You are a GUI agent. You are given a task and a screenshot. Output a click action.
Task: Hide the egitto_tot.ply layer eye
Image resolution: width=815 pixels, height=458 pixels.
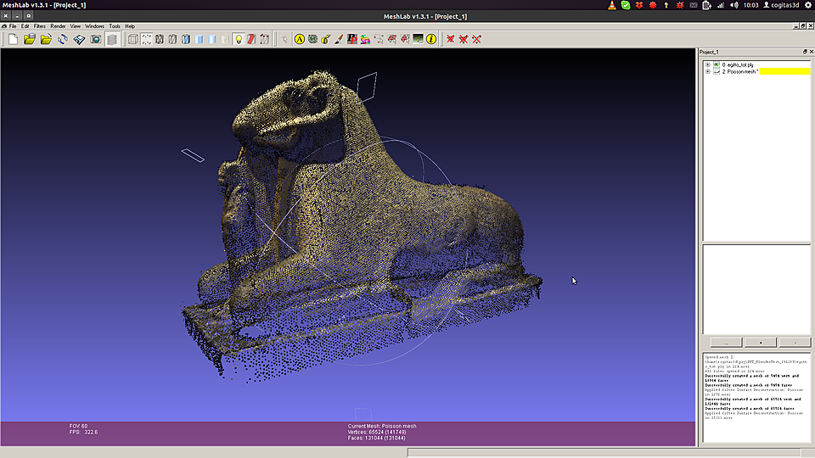click(717, 65)
